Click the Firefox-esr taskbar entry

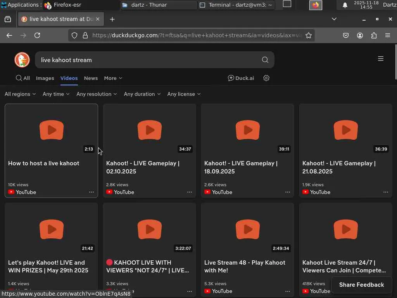pos(81,5)
